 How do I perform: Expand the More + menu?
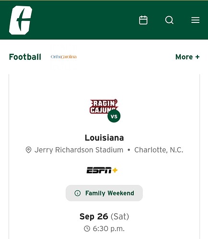tap(187, 57)
